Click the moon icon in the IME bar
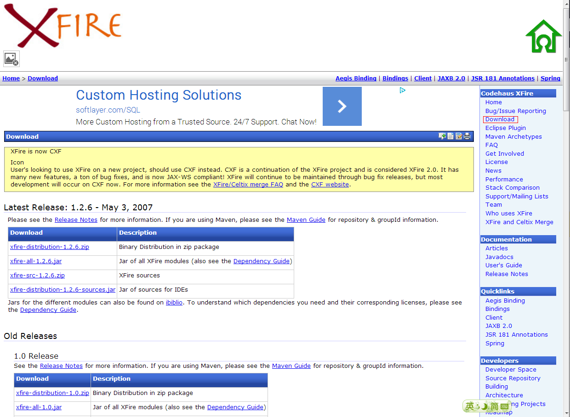This screenshot has height=417, width=570. [484, 406]
